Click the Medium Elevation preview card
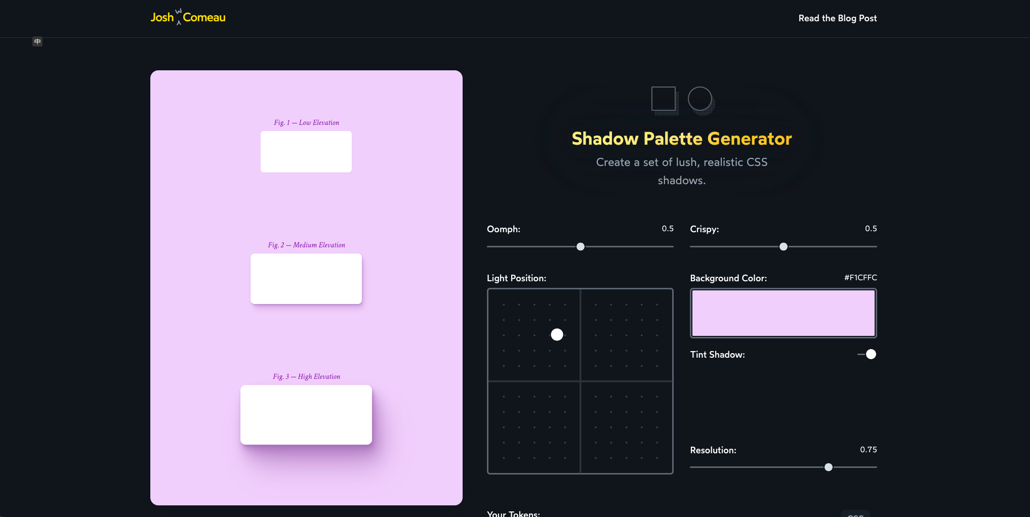This screenshot has height=517, width=1030. click(x=306, y=279)
